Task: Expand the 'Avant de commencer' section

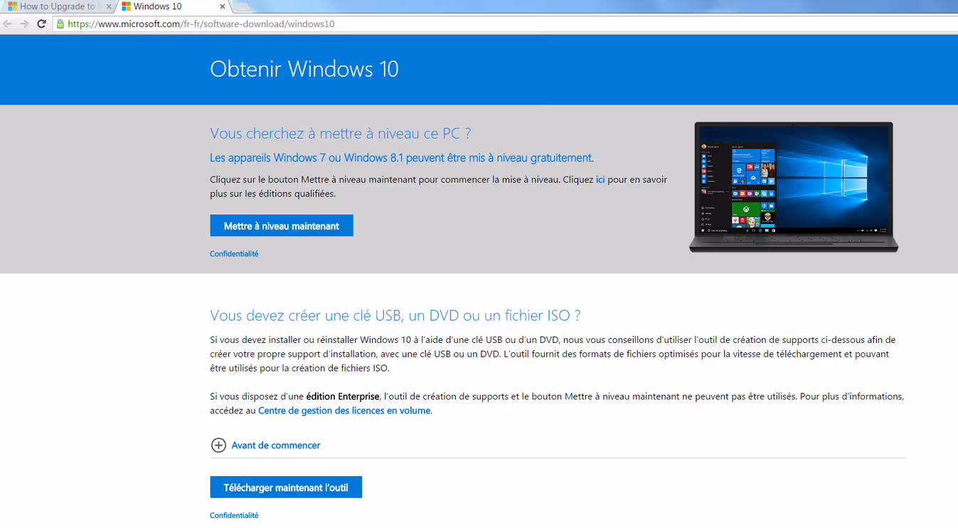Action: pos(275,445)
